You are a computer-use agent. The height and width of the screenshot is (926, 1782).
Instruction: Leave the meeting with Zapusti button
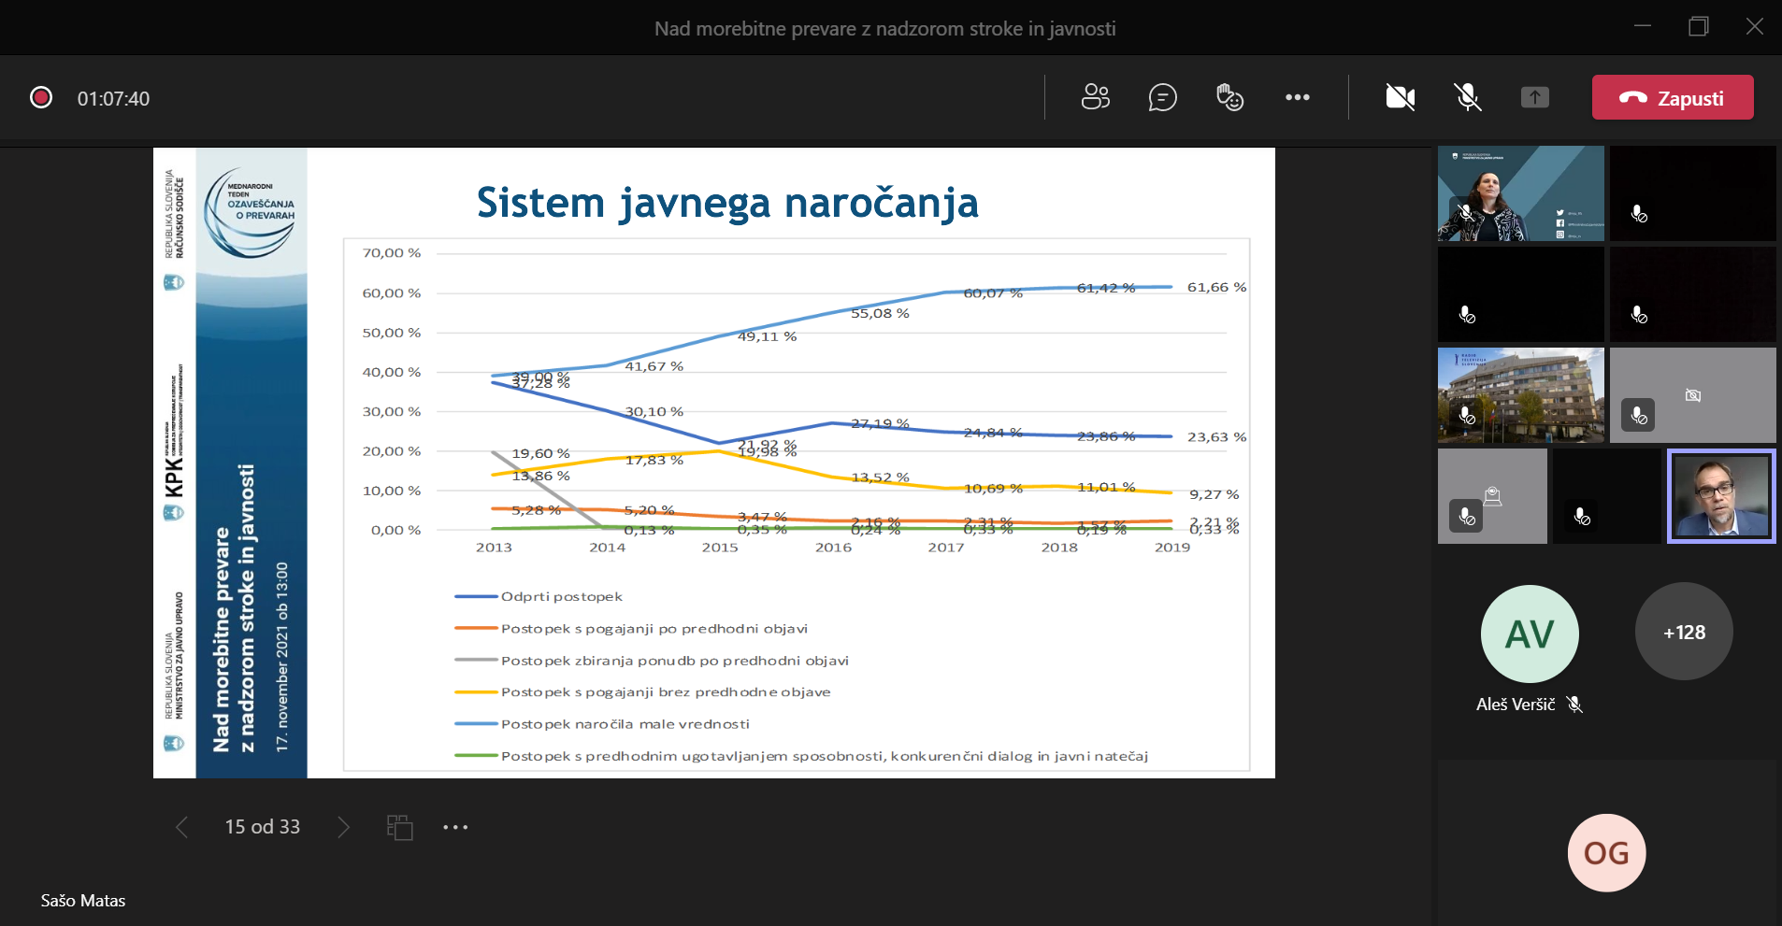tap(1672, 97)
